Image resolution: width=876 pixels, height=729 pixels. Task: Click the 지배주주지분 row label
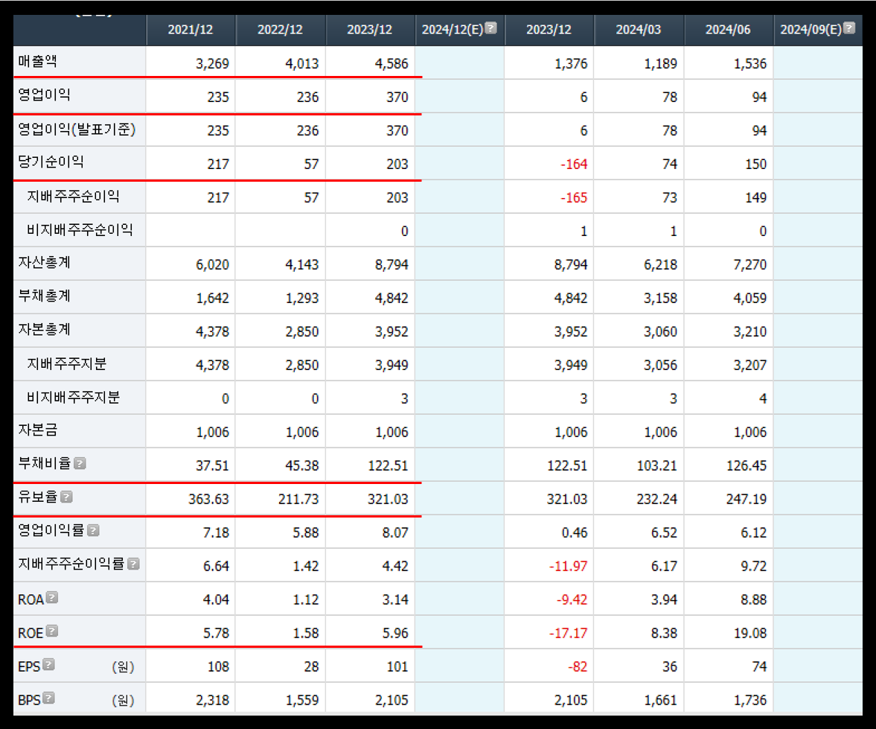(66, 365)
